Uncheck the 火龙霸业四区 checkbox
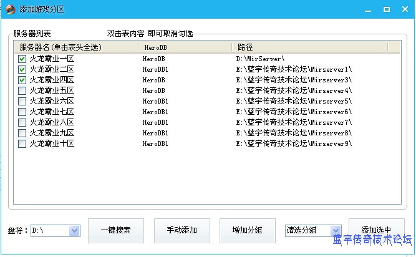 pos(22,80)
